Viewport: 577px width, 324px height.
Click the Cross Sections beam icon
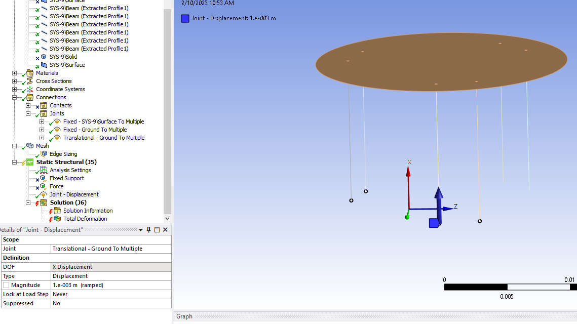pyautogui.click(x=30, y=81)
